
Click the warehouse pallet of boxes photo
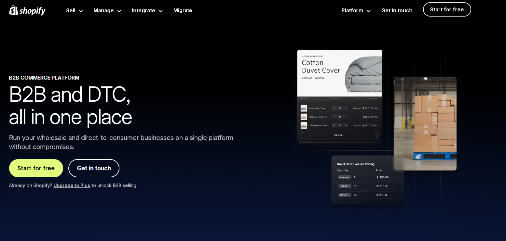click(425, 123)
